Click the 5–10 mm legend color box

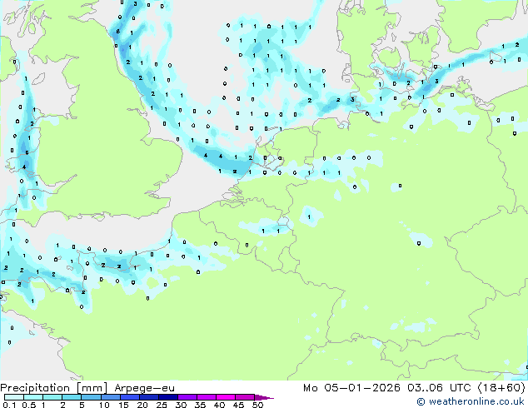tap(91, 397)
